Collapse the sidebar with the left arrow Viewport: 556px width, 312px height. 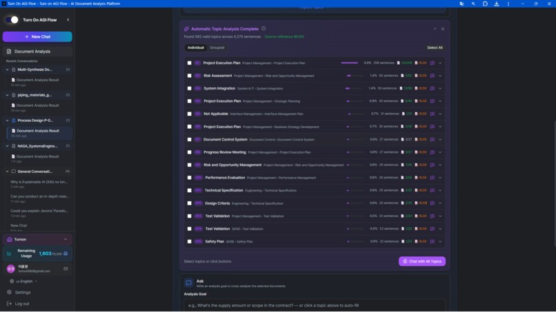coord(68,20)
